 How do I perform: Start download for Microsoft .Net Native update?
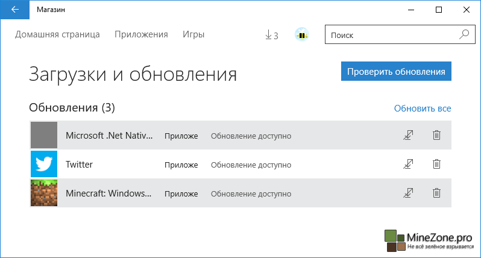coord(408,136)
